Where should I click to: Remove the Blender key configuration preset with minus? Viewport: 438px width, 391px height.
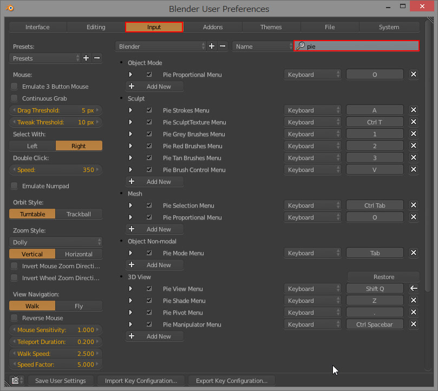pyautogui.click(x=223, y=47)
